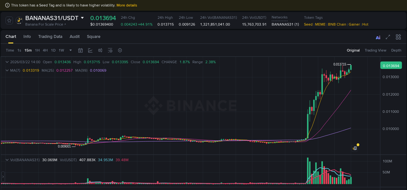Switch to Depth view
The height and width of the screenshot is (190, 407).
click(x=396, y=50)
